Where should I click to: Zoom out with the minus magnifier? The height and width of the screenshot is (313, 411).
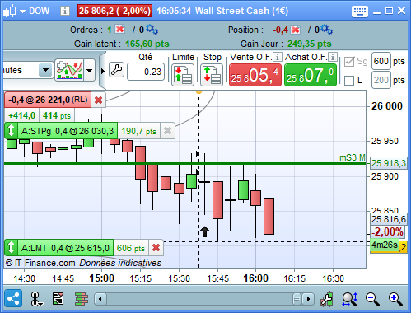[x=372, y=299]
